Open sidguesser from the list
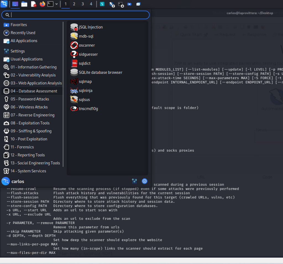The height and width of the screenshot is (264, 283). coord(88,54)
